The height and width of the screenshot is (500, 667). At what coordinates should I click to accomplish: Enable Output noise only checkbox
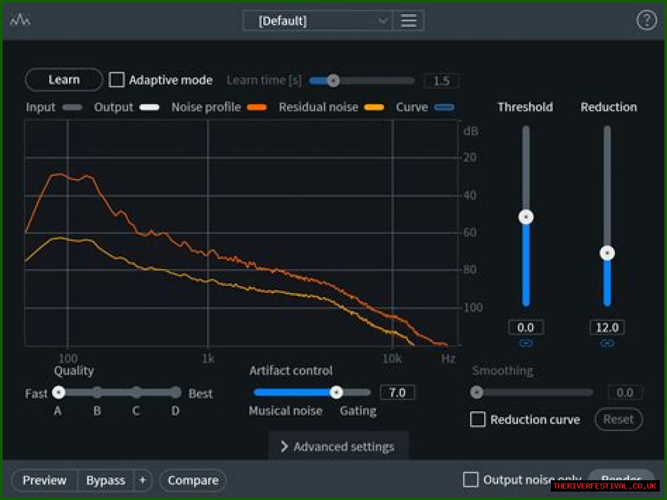click(471, 480)
